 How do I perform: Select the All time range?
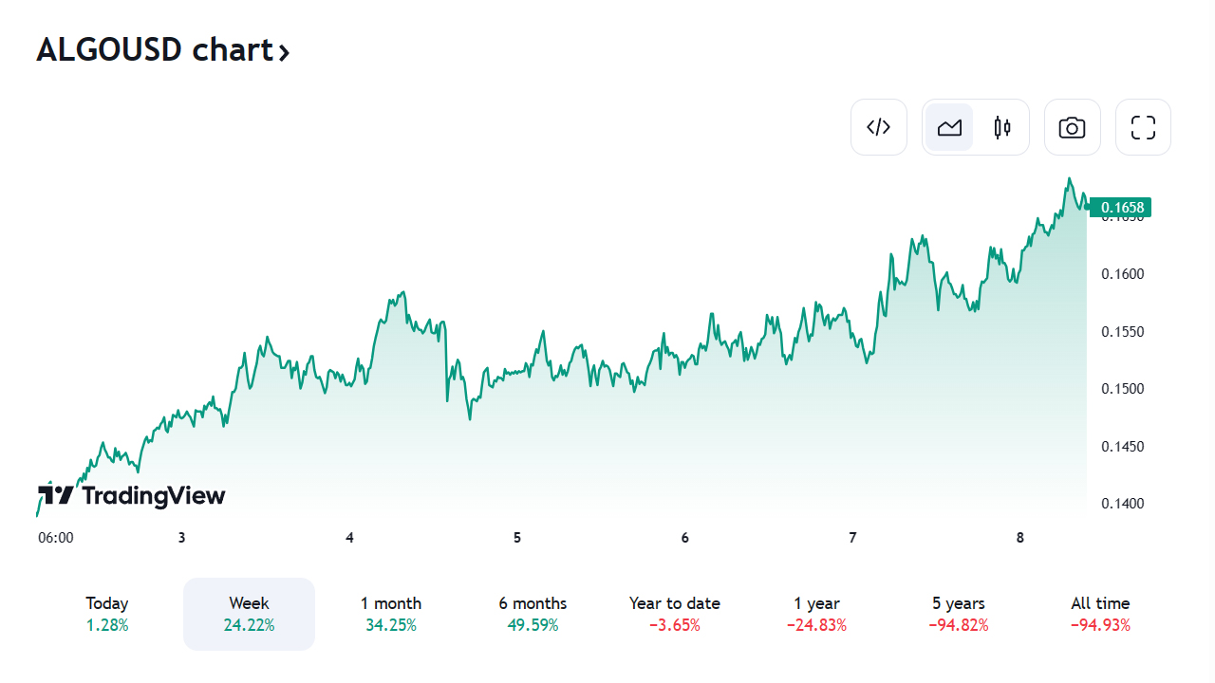tap(1100, 614)
